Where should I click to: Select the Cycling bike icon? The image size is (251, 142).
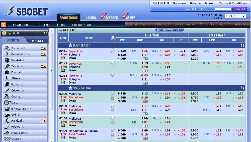click(7, 97)
